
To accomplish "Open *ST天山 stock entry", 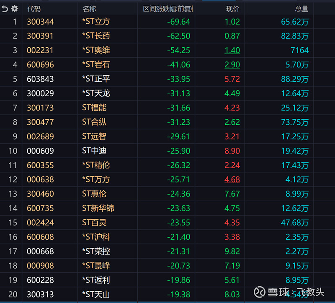I will (x=96, y=294).
